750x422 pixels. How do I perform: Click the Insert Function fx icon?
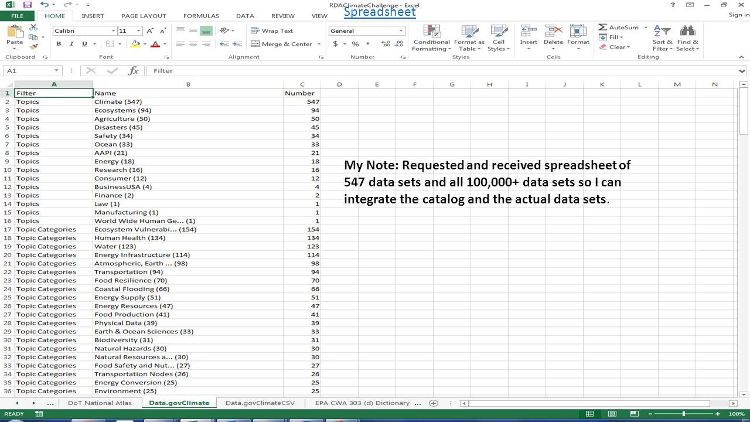click(x=134, y=70)
